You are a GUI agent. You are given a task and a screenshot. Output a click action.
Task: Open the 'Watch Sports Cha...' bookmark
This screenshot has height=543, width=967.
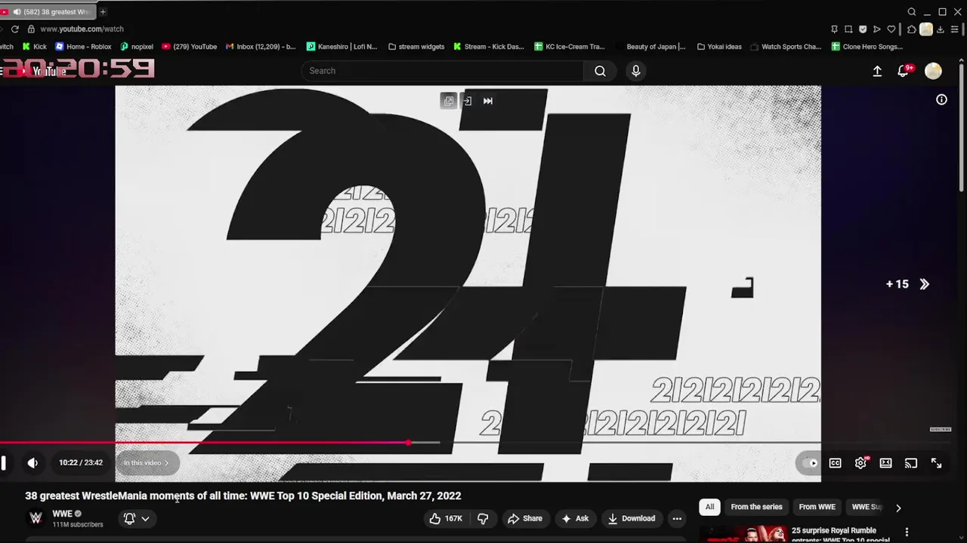[786, 47]
